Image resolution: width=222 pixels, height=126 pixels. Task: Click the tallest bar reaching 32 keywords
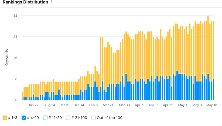click(x=208, y=58)
